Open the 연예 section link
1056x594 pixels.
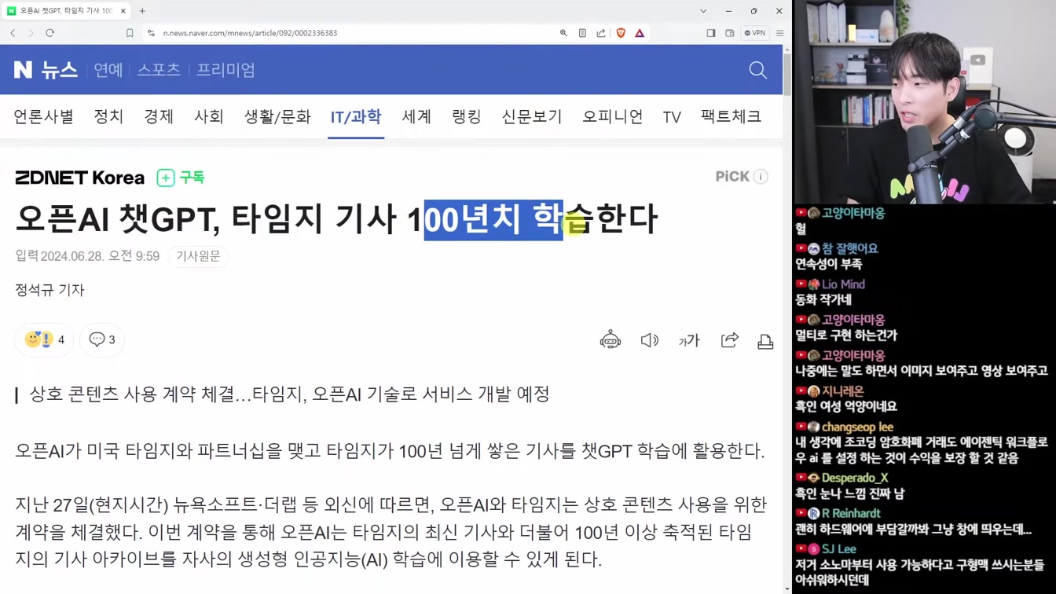pos(108,70)
